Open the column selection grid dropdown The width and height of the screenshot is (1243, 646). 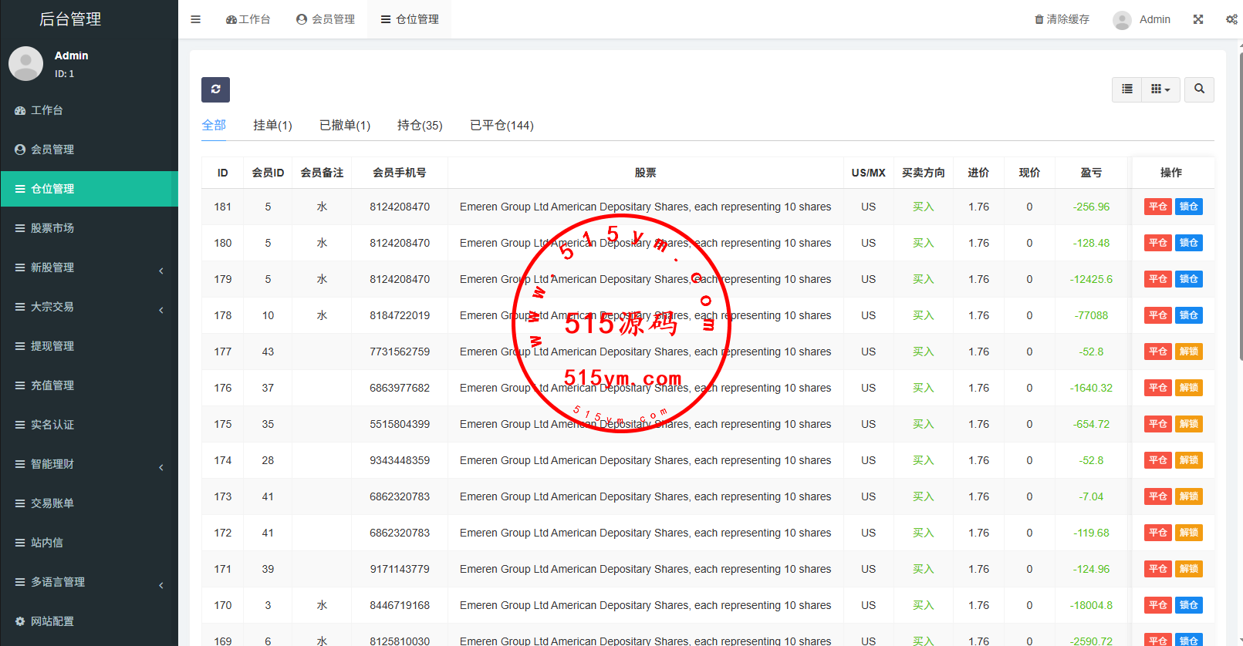(1160, 89)
